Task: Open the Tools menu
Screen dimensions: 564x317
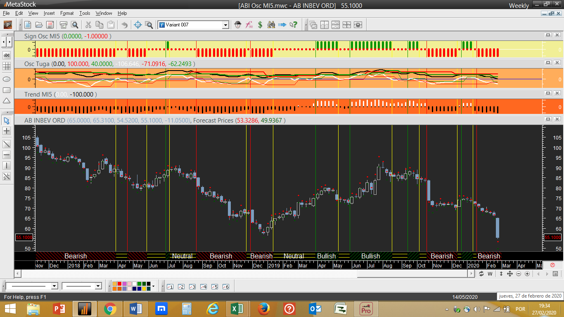Action: (85, 13)
